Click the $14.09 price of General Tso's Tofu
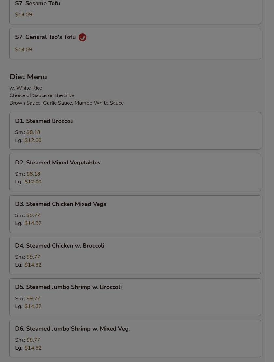 [23, 50]
